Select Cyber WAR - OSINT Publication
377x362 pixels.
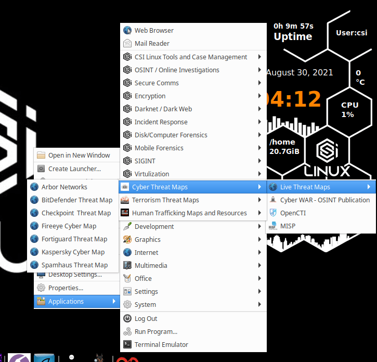[321, 200]
